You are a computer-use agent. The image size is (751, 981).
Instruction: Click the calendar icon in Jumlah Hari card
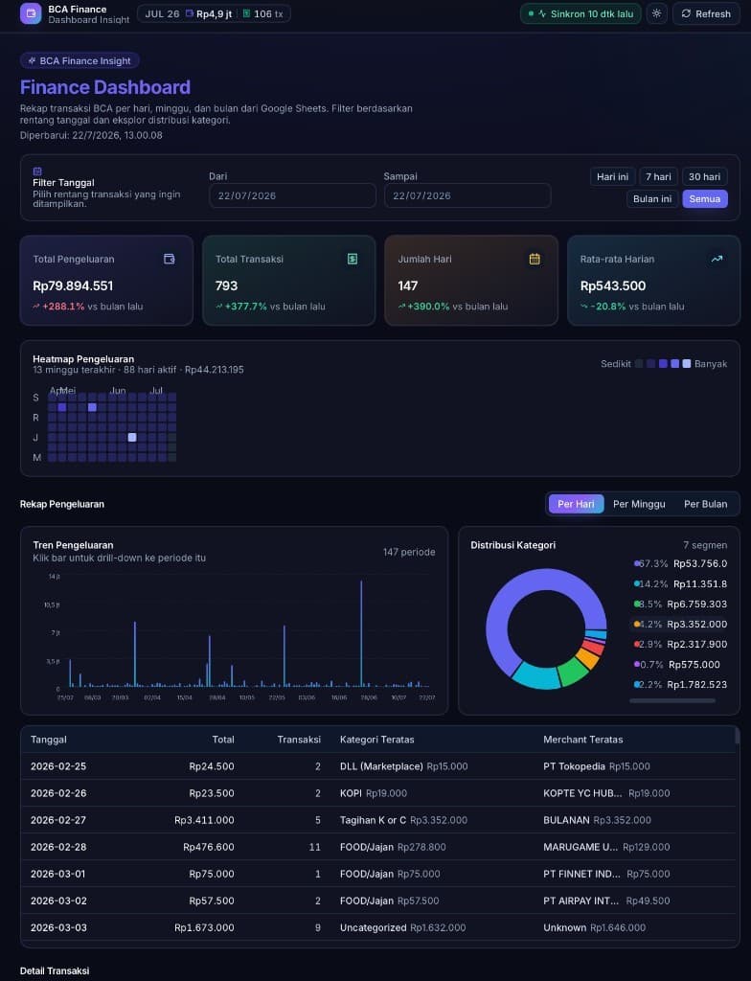coord(535,259)
